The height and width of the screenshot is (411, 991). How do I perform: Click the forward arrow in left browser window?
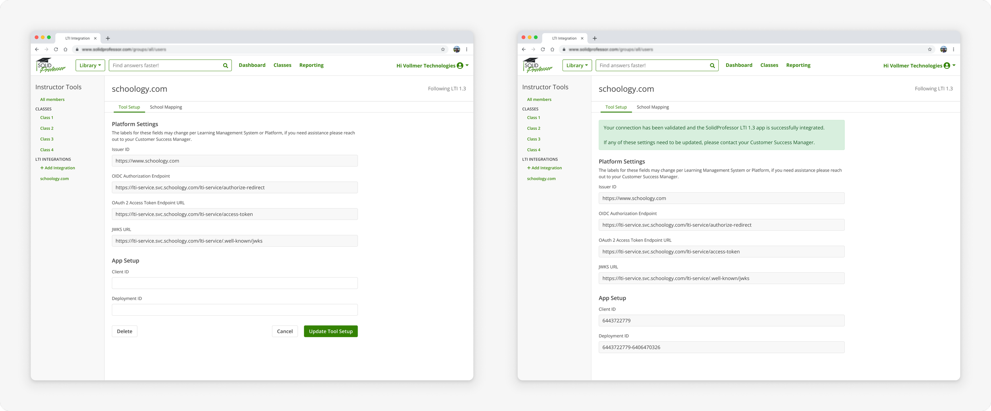pyautogui.click(x=46, y=49)
